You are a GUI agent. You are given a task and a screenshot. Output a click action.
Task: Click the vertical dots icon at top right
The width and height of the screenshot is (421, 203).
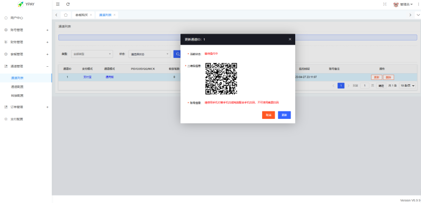point(419,4)
